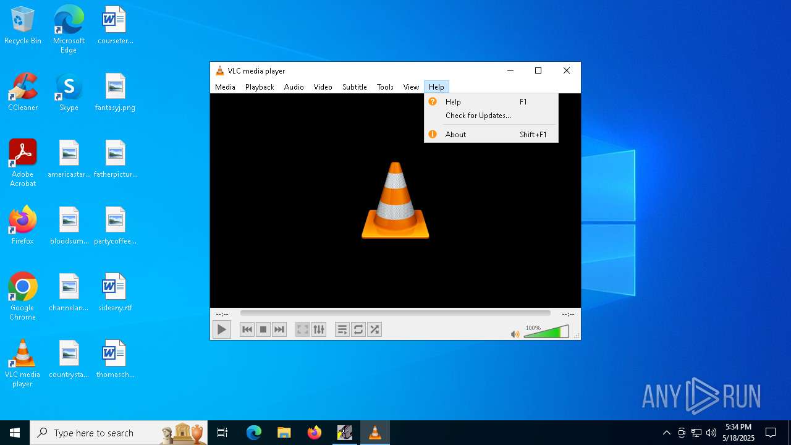Open the Subtitle menu
The image size is (791, 445).
[x=355, y=87]
